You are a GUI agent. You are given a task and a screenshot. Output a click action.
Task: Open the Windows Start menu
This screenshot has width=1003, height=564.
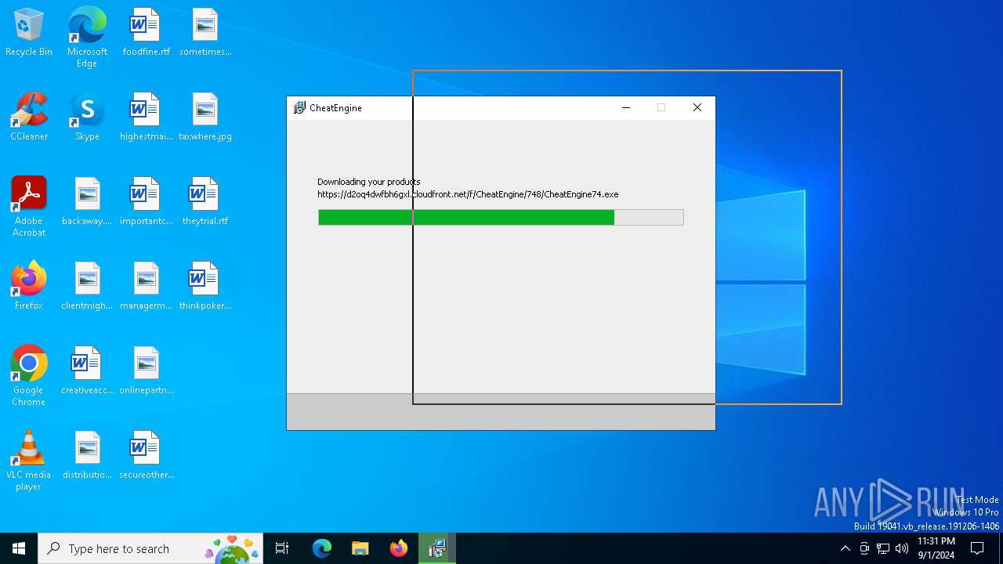click(x=19, y=548)
